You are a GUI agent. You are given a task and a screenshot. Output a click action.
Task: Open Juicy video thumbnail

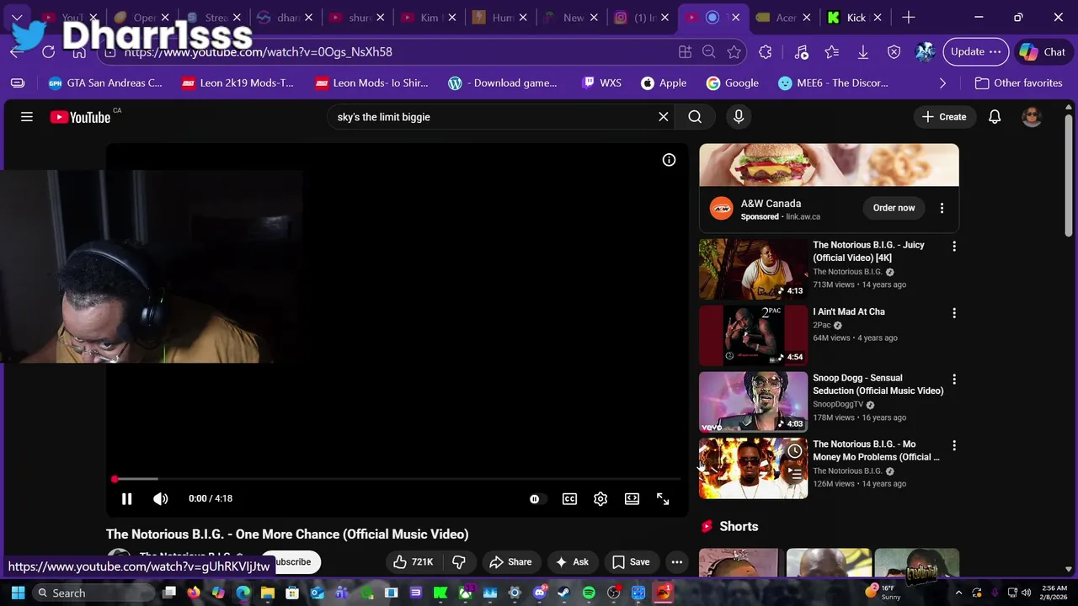click(x=753, y=268)
